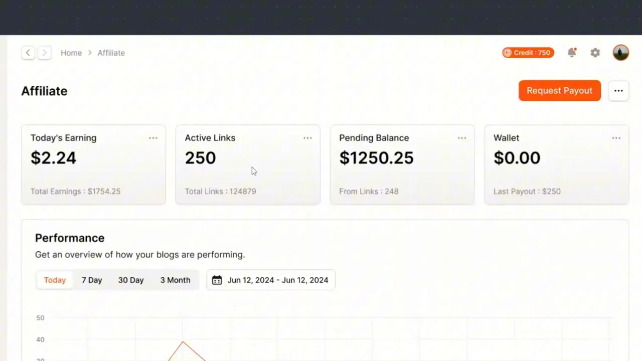Select the Today filter toggle
The image size is (642, 361).
click(x=55, y=280)
